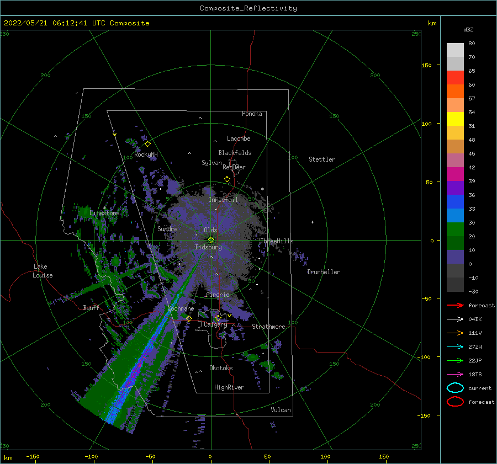
Task: Select the Banff label
Action: (x=91, y=307)
